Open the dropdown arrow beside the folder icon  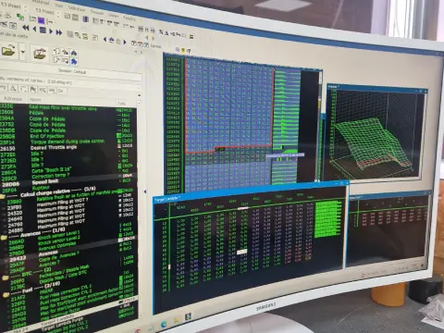pyautogui.click(x=22, y=52)
